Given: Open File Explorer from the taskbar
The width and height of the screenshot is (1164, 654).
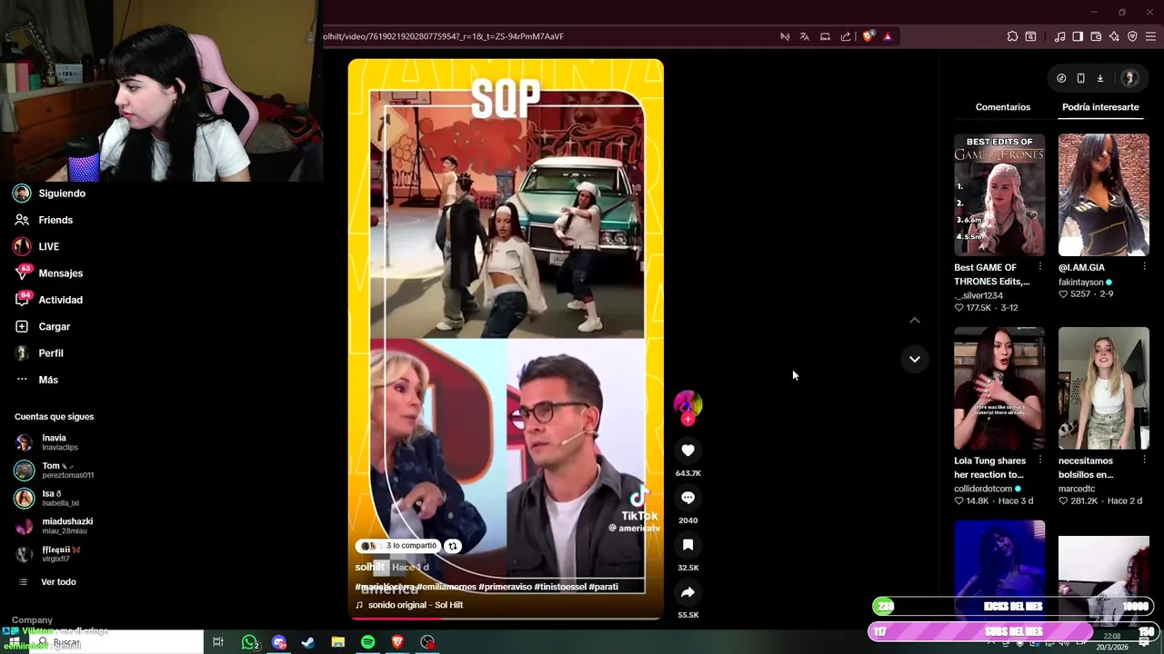Looking at the screenshot, I should pyautogui.click(x=337, y=642).
